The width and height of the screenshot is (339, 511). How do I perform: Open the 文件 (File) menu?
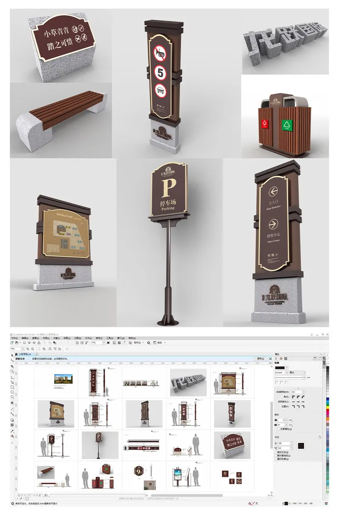pos(15,338)
